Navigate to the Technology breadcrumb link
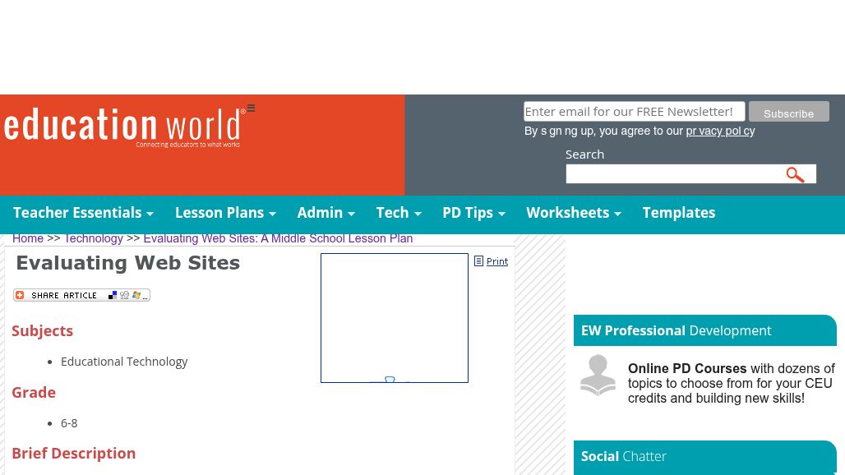 point(93,238)
